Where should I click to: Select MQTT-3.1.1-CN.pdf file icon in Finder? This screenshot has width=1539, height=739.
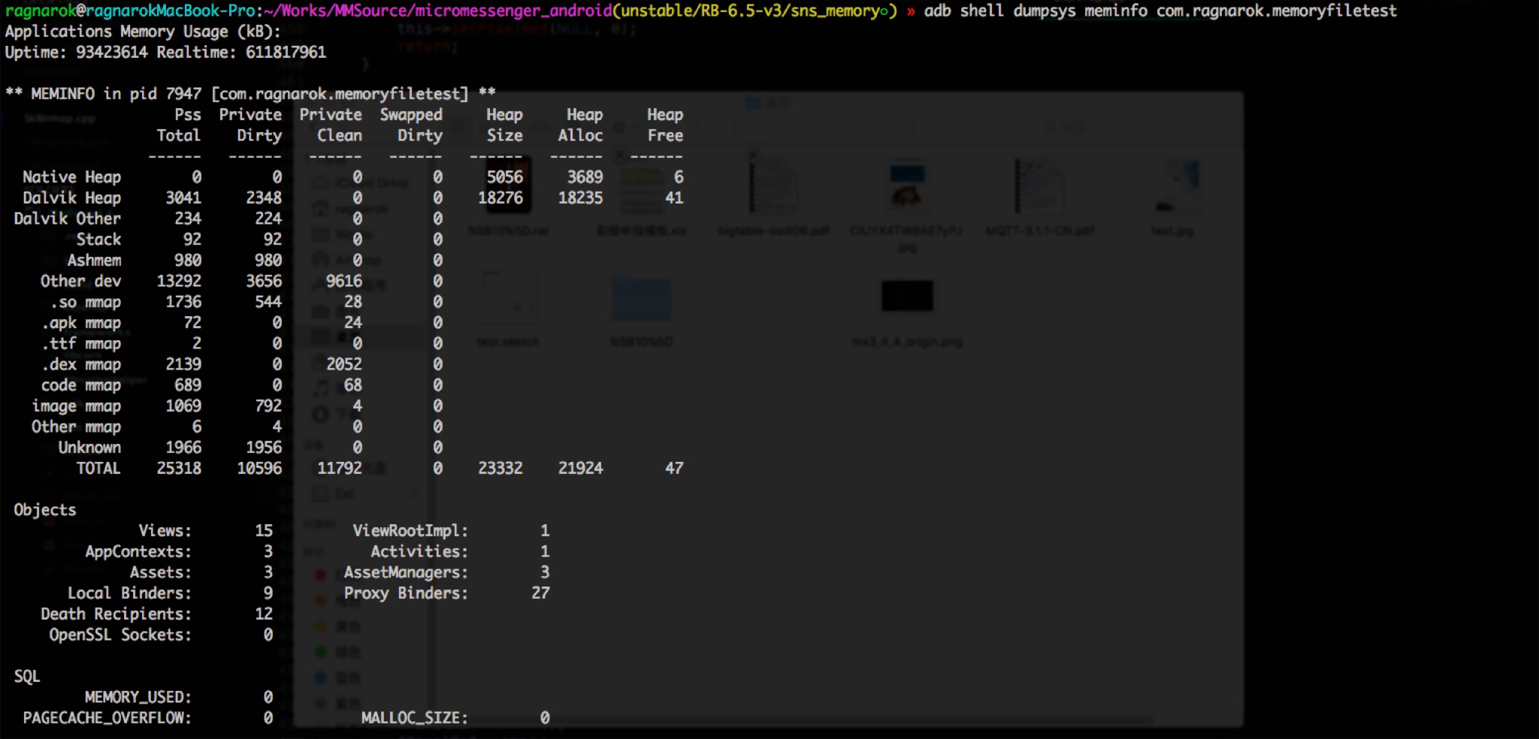[x=1039, y=188]
